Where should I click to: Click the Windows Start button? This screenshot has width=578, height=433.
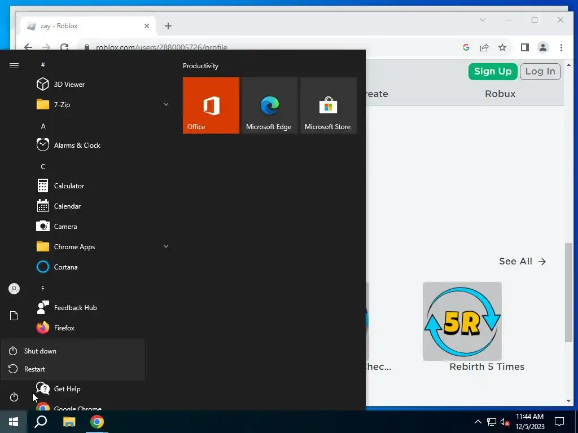[x=14, y=422]
